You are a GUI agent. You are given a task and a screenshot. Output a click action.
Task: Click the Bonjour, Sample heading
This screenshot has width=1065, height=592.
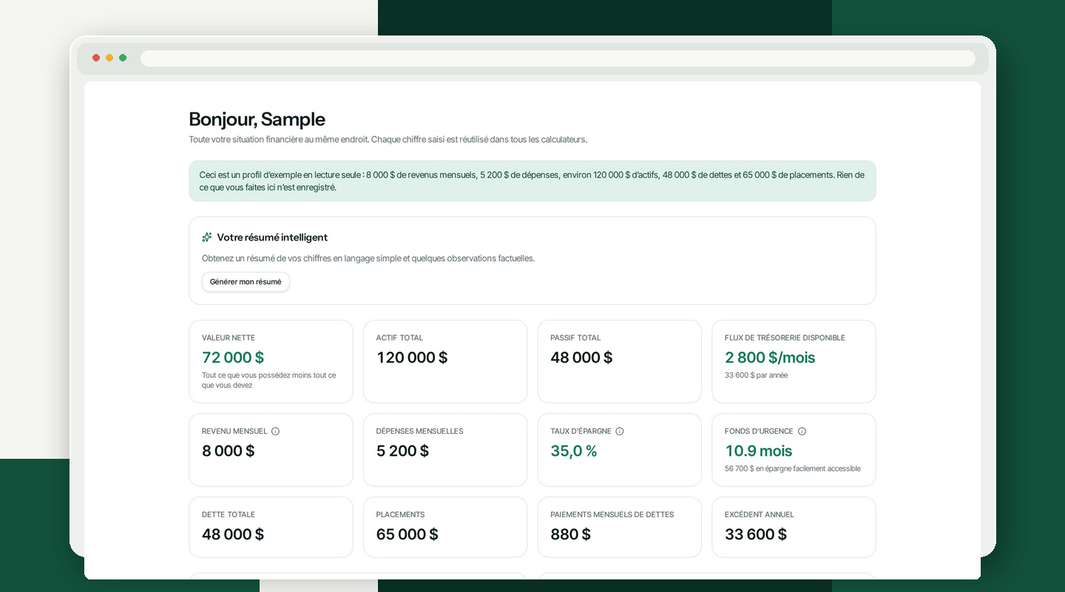tap(257, 119)
